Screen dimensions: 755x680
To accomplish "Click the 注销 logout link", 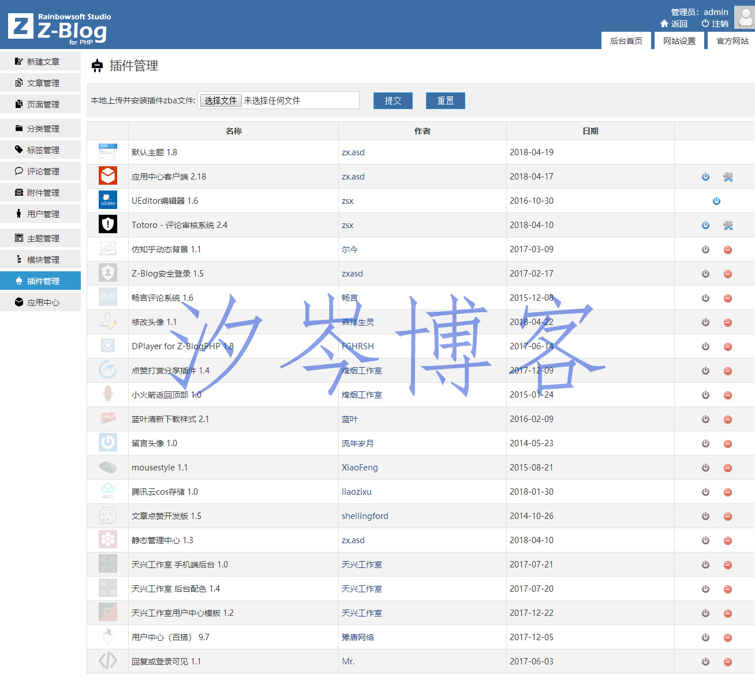I will (715, 24).
